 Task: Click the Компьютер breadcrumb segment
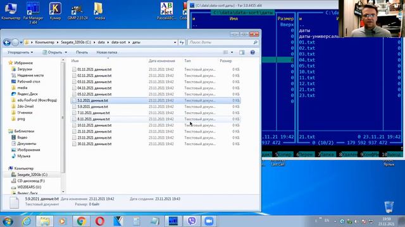[45, 42]
